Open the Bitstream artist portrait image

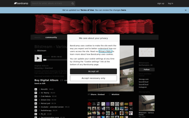[x=147, y=52]
